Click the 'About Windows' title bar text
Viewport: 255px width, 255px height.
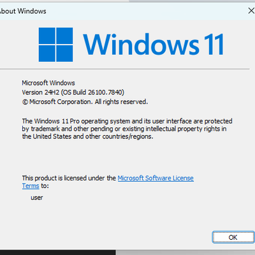click(23, 11)
